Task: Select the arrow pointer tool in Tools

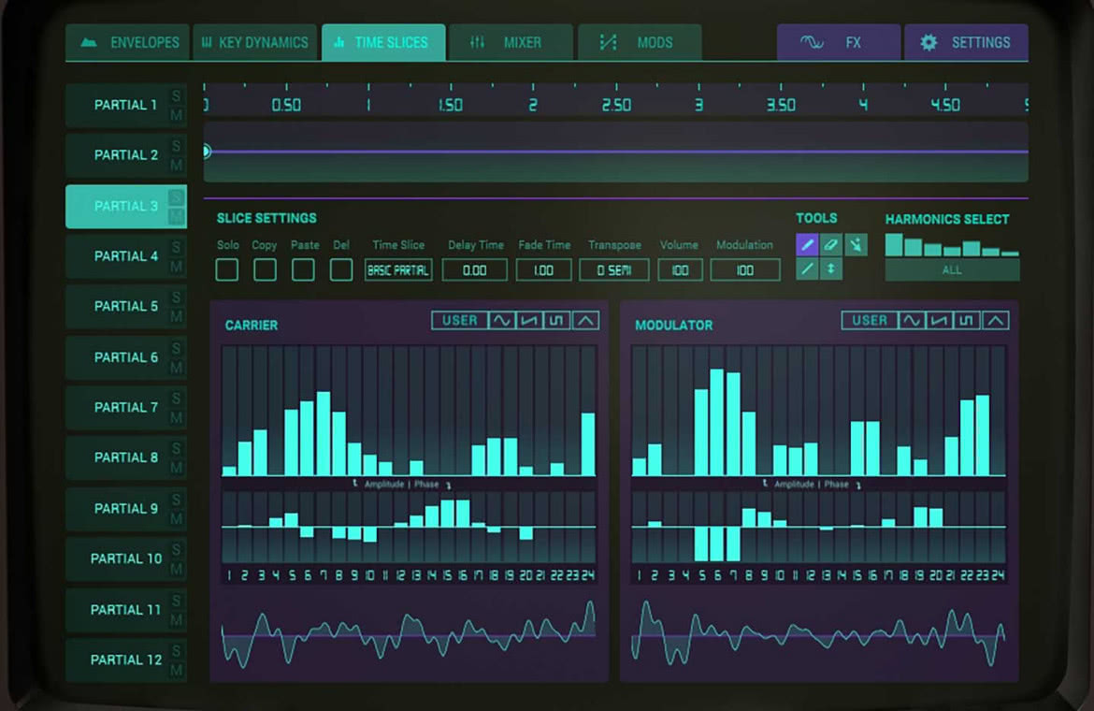Action: click(x=856, y=244)
